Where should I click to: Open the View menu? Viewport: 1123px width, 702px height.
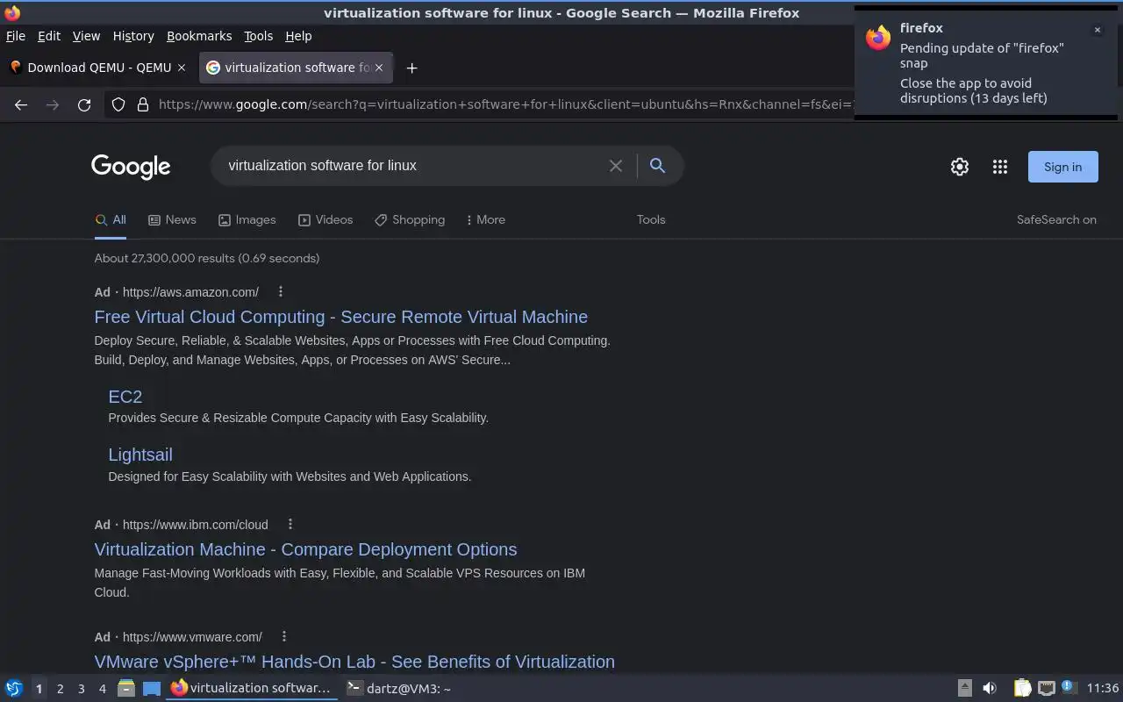pyautogui.click(x=86, y=36)
